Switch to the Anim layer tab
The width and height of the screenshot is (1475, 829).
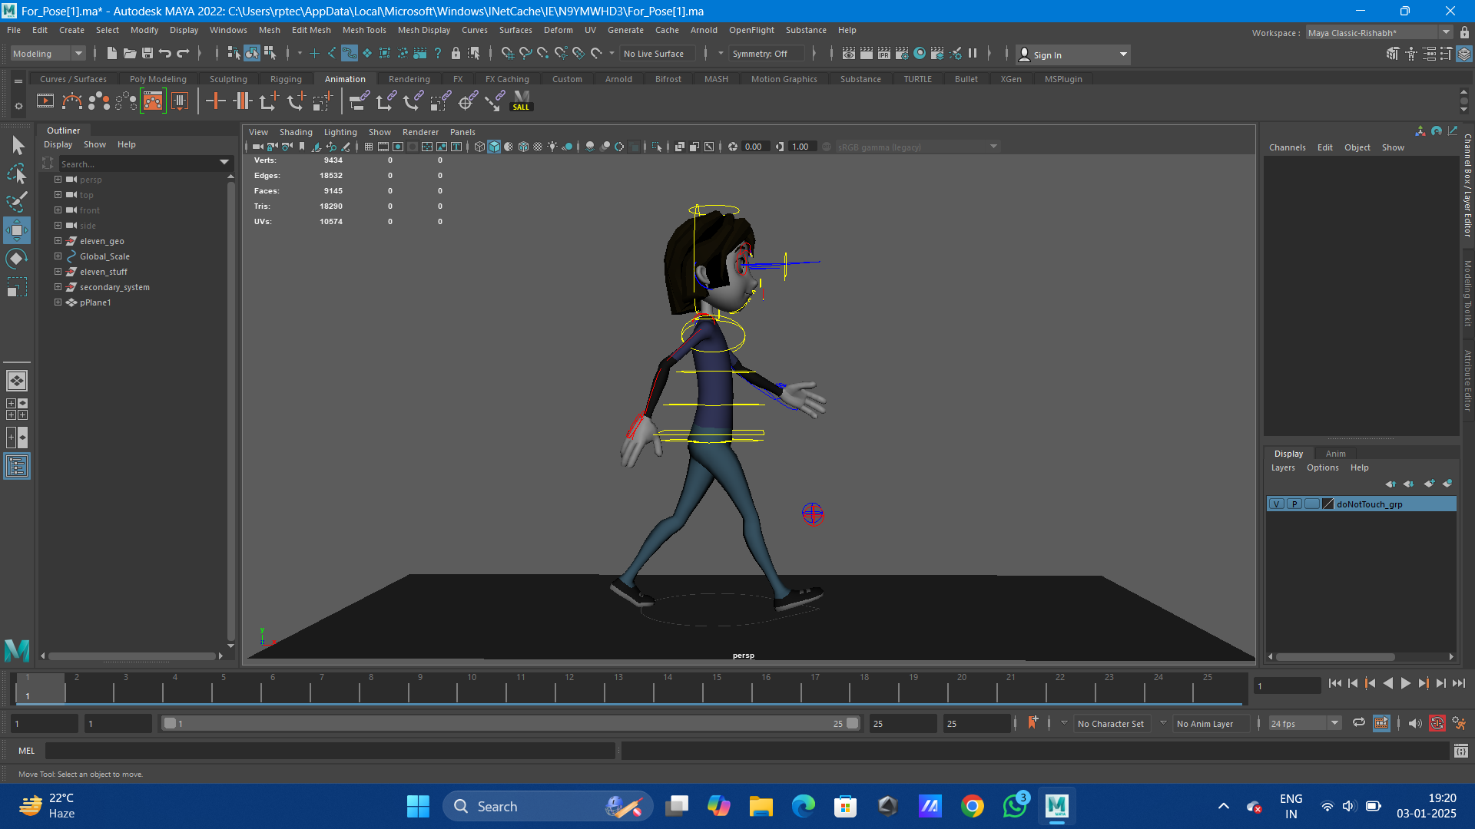[x=1335, y=454]
